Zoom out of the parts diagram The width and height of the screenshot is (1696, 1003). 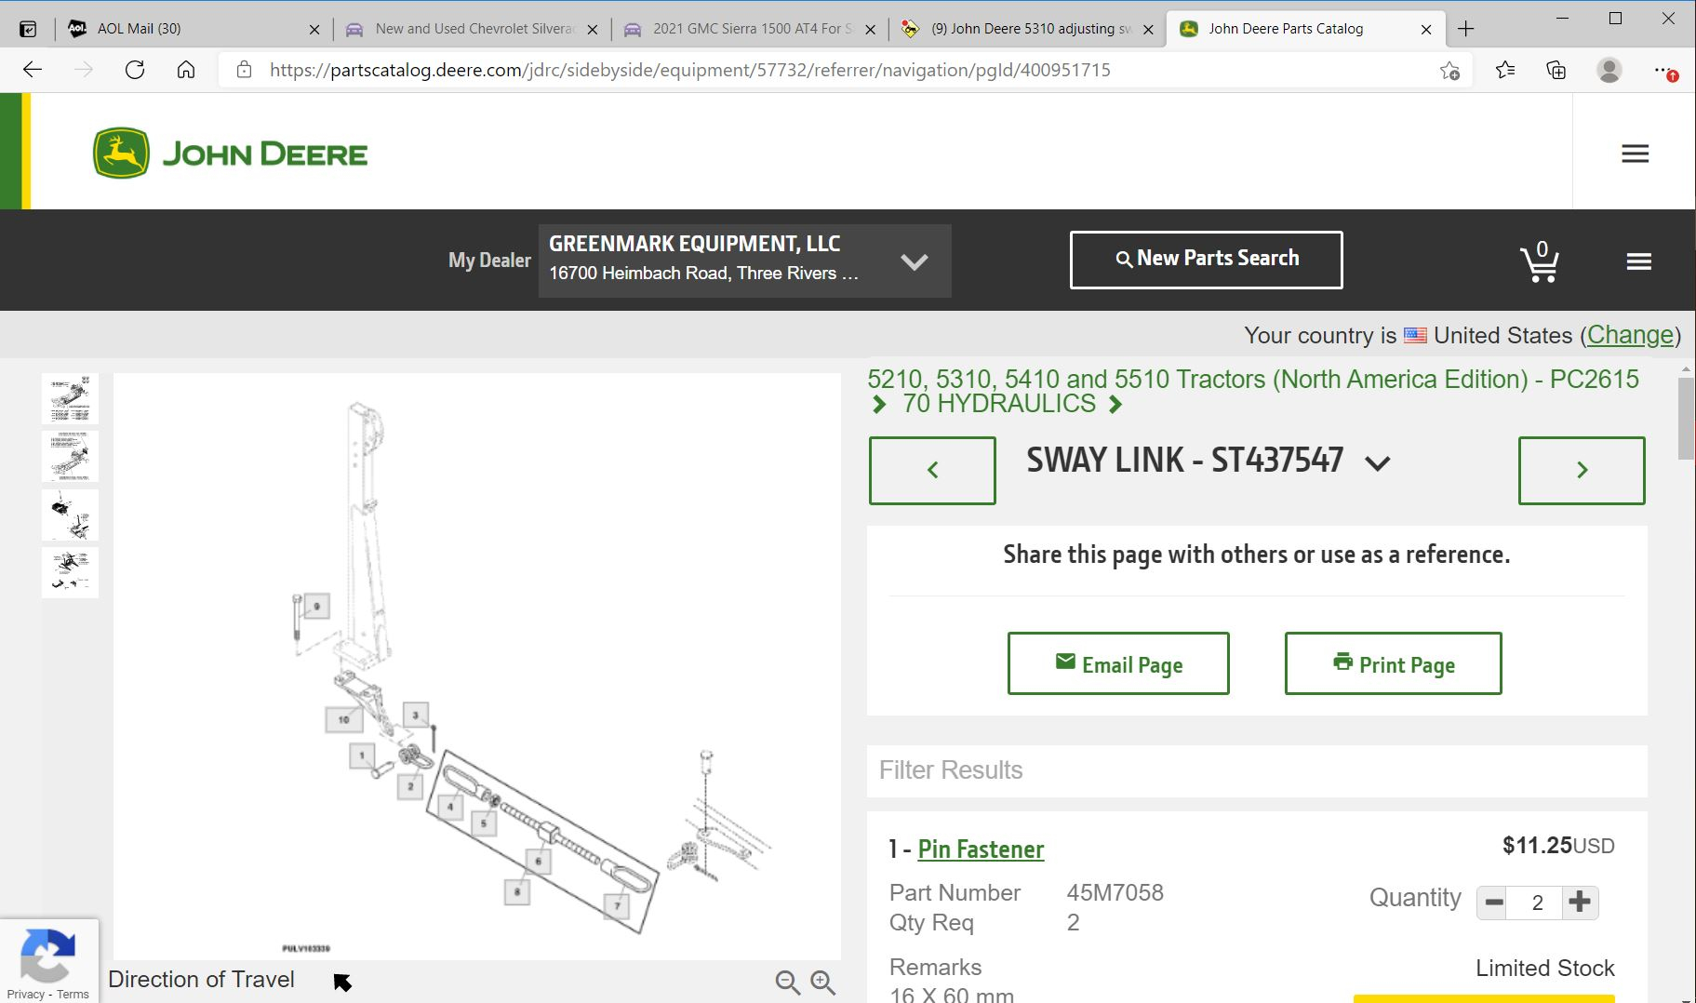tap(787, 982)
